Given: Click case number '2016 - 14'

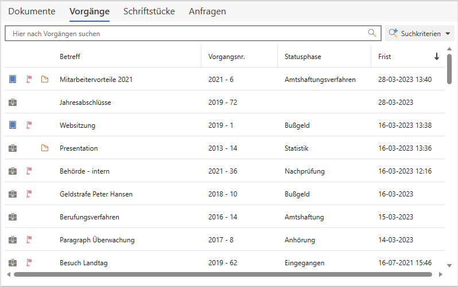Looking at the screenshot, I should click(x=223, y=217).
